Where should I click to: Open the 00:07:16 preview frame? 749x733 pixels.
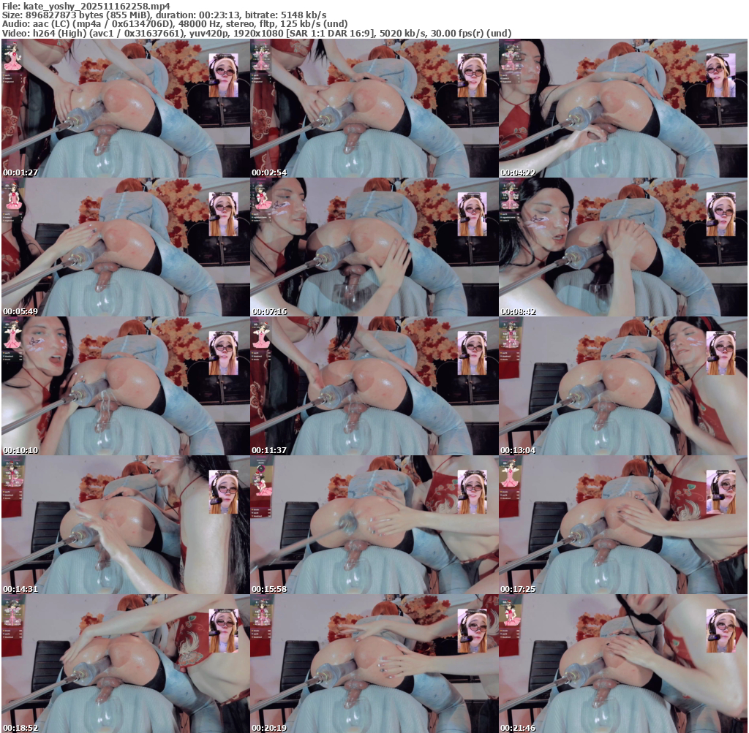(x=374, y=248)
